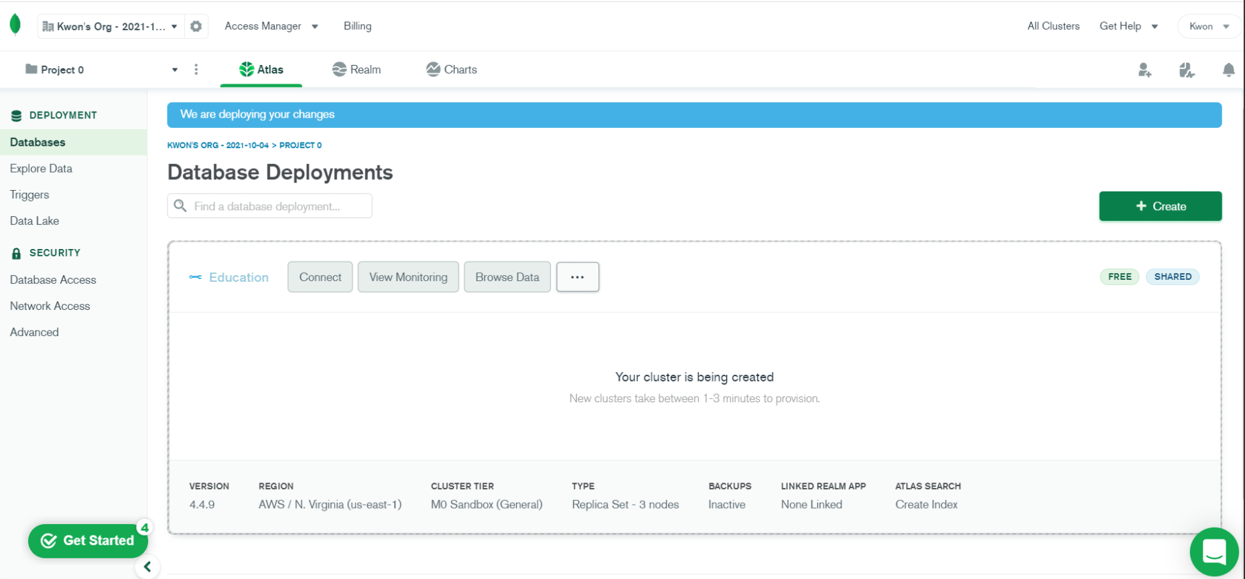This screenshot has width=1245, height=579.
Task: Click the invite user icon
Action: click(1144, 70)
